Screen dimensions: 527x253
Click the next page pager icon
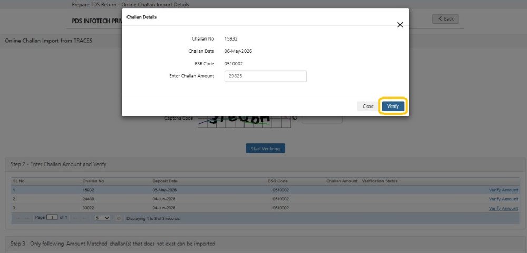75,218
